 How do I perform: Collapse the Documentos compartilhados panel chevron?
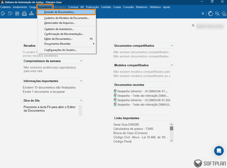[172, 46]
